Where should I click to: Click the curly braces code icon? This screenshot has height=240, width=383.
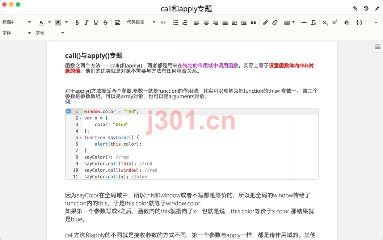tap(359, 22)
